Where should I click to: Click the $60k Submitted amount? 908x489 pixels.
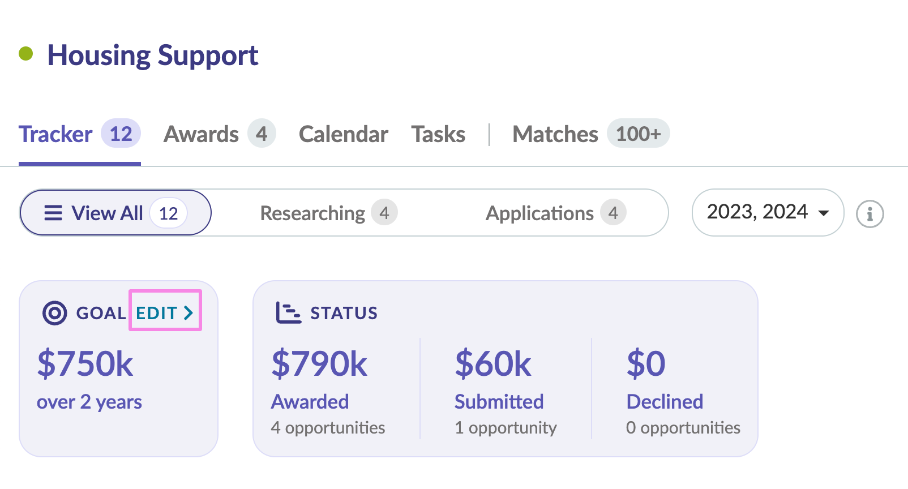(x=493, y=363)
